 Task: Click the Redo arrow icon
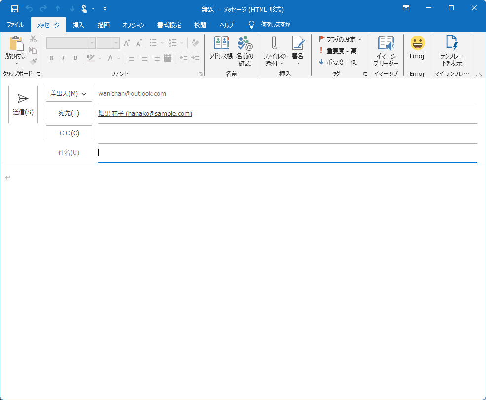point(43,9)
